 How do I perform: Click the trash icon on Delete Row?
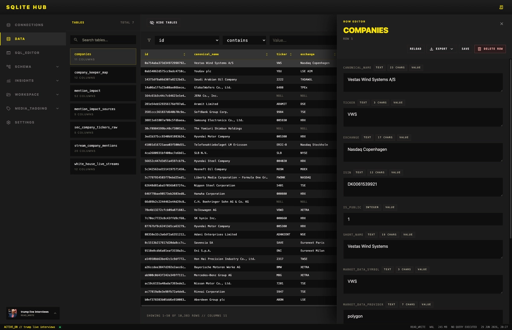(480, 49)
